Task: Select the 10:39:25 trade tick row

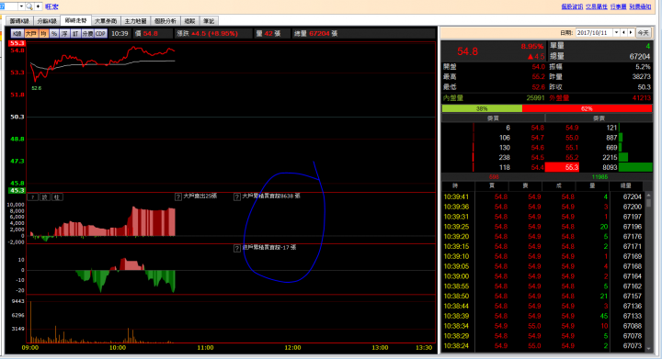Action: click(542, 227)
